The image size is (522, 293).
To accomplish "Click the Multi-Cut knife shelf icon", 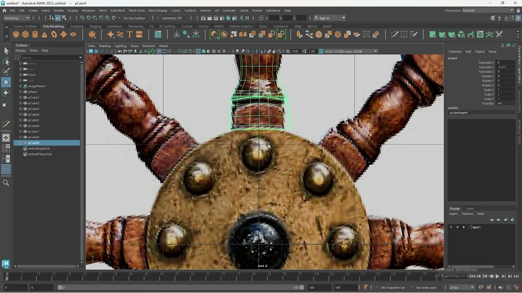I will (394, 35).
